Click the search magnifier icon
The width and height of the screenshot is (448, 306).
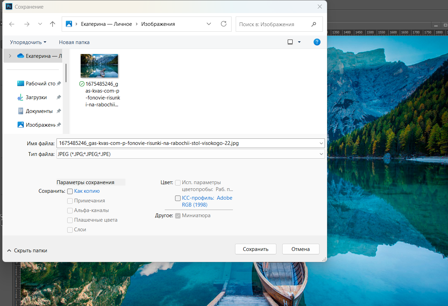pyautogui.click(x=314, y=24)
